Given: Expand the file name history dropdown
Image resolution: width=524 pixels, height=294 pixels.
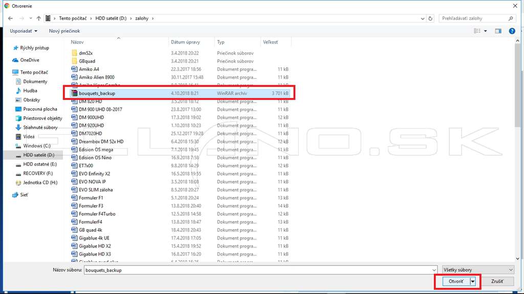Looking at the screenshot, I should (x=434, y=270).
